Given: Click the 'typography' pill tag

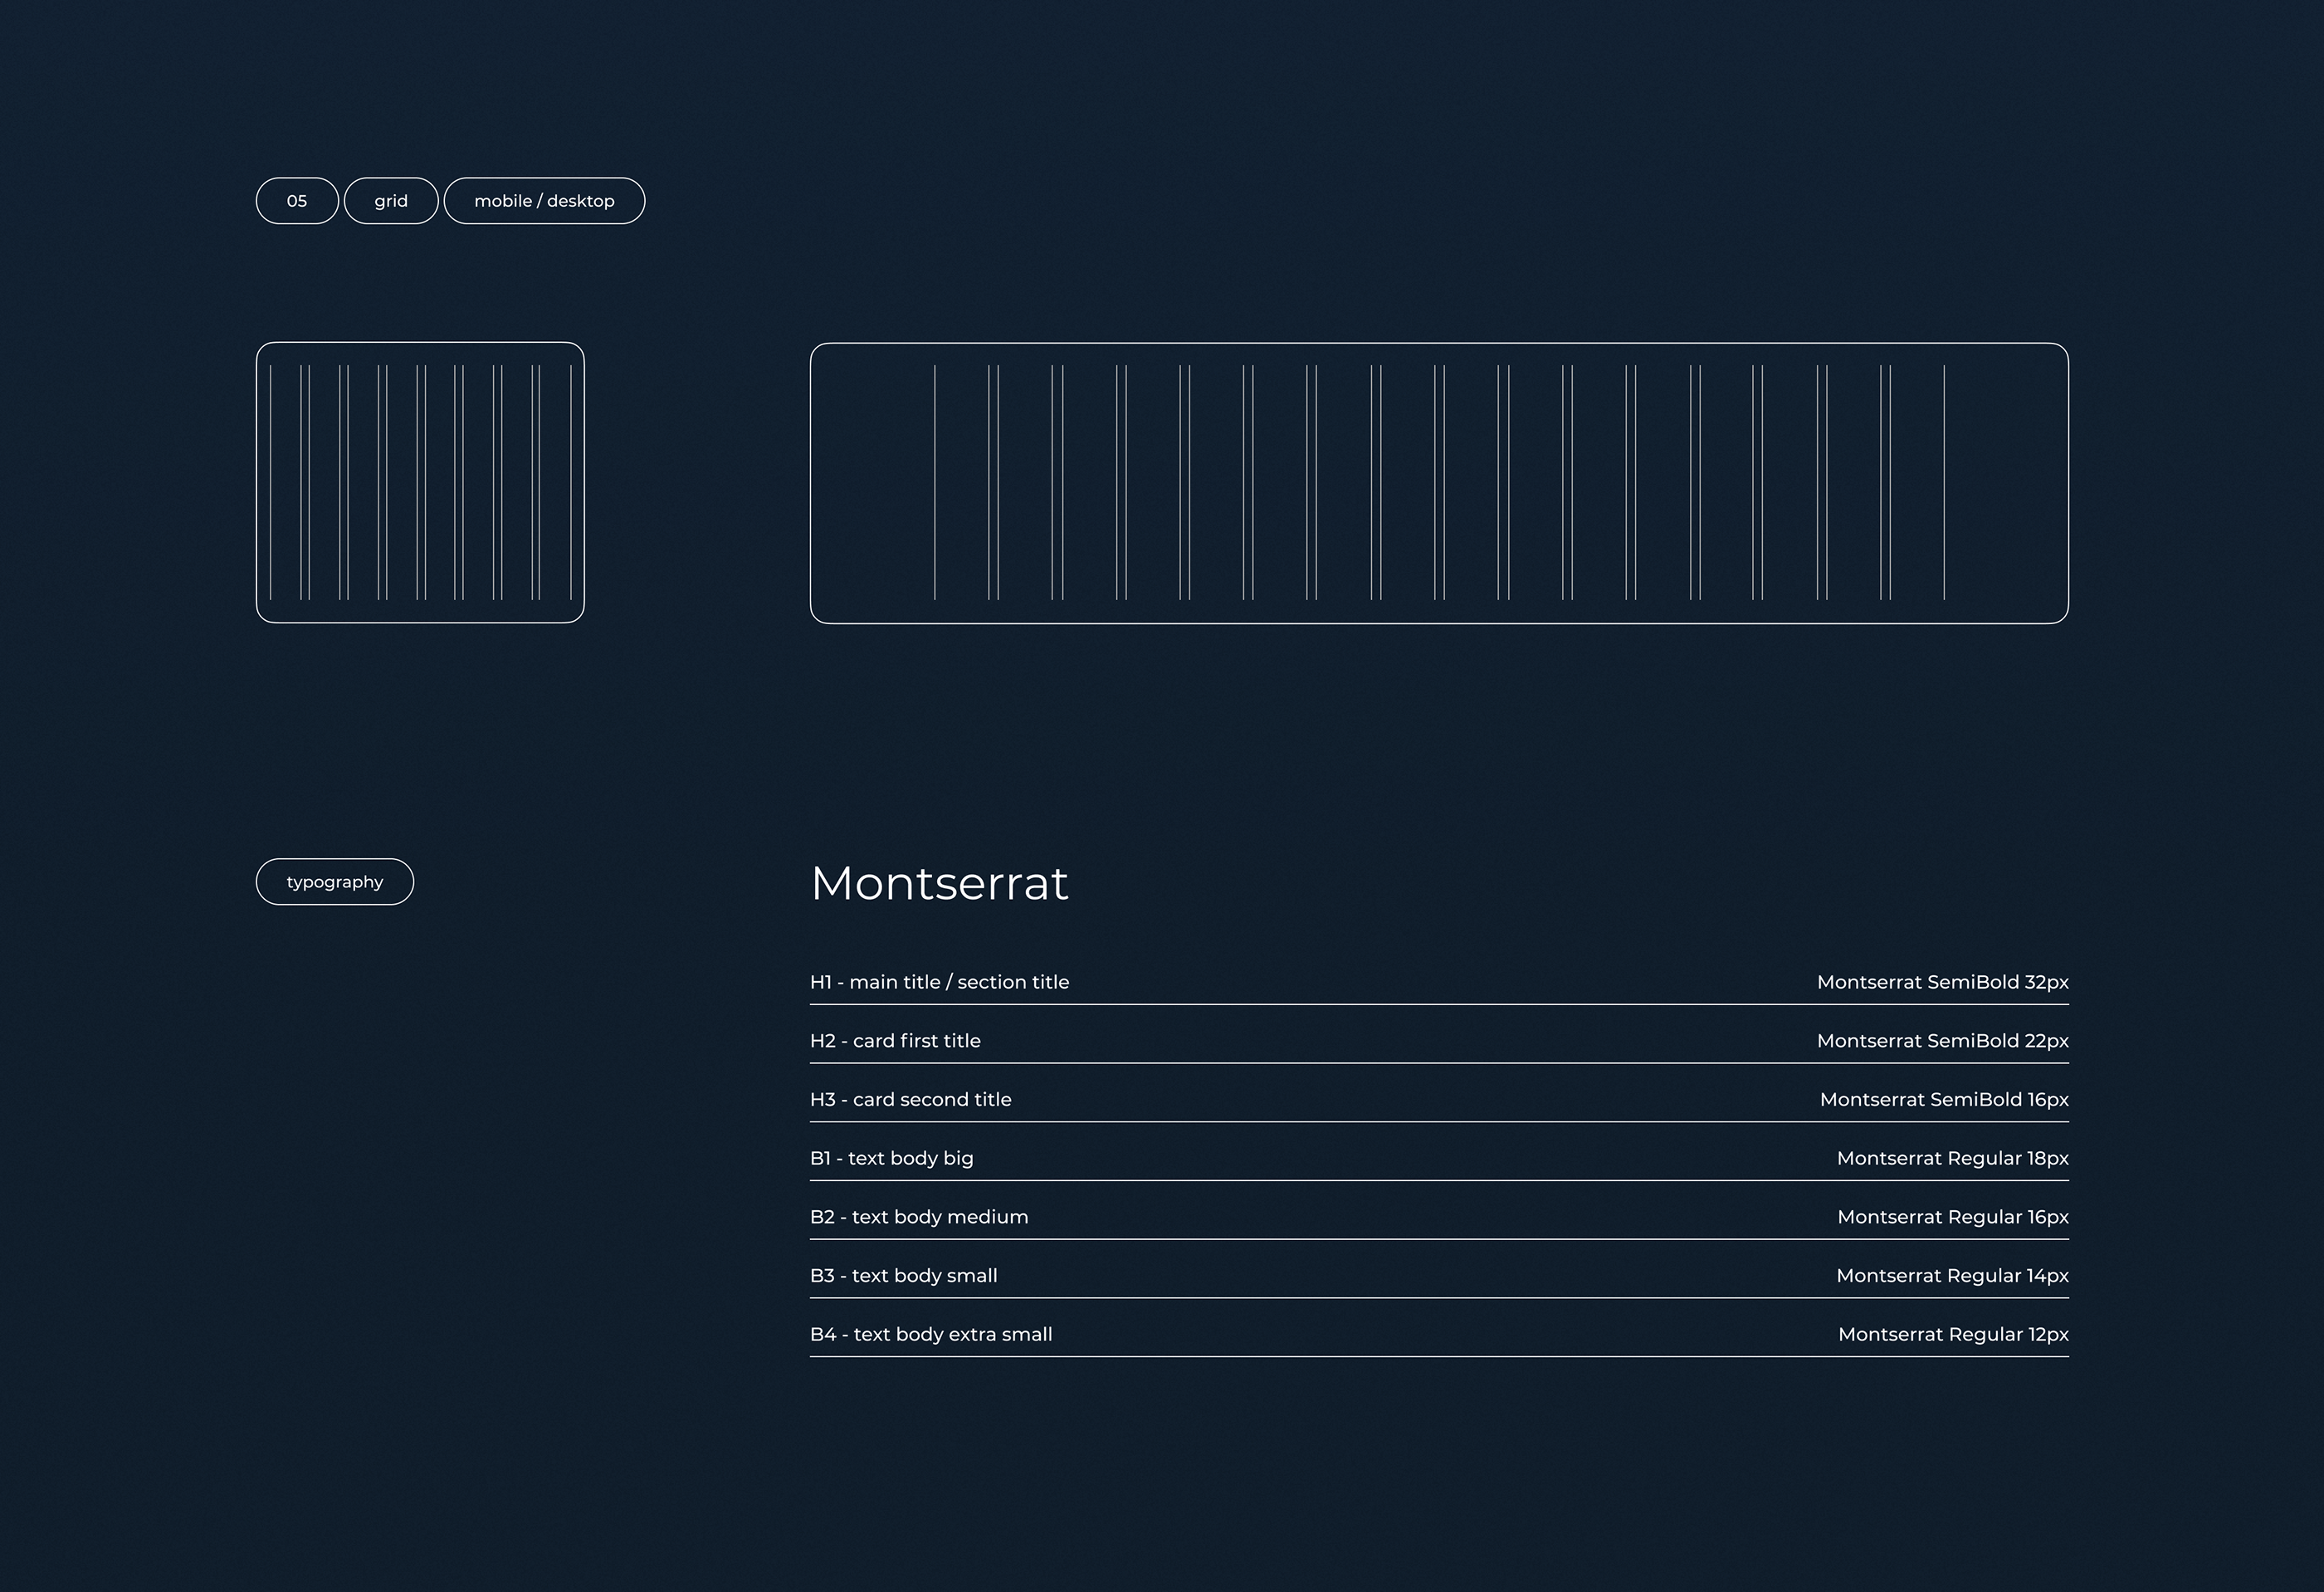Looking at the screenshot, I should pyautogui.click(x=335, y=882).
